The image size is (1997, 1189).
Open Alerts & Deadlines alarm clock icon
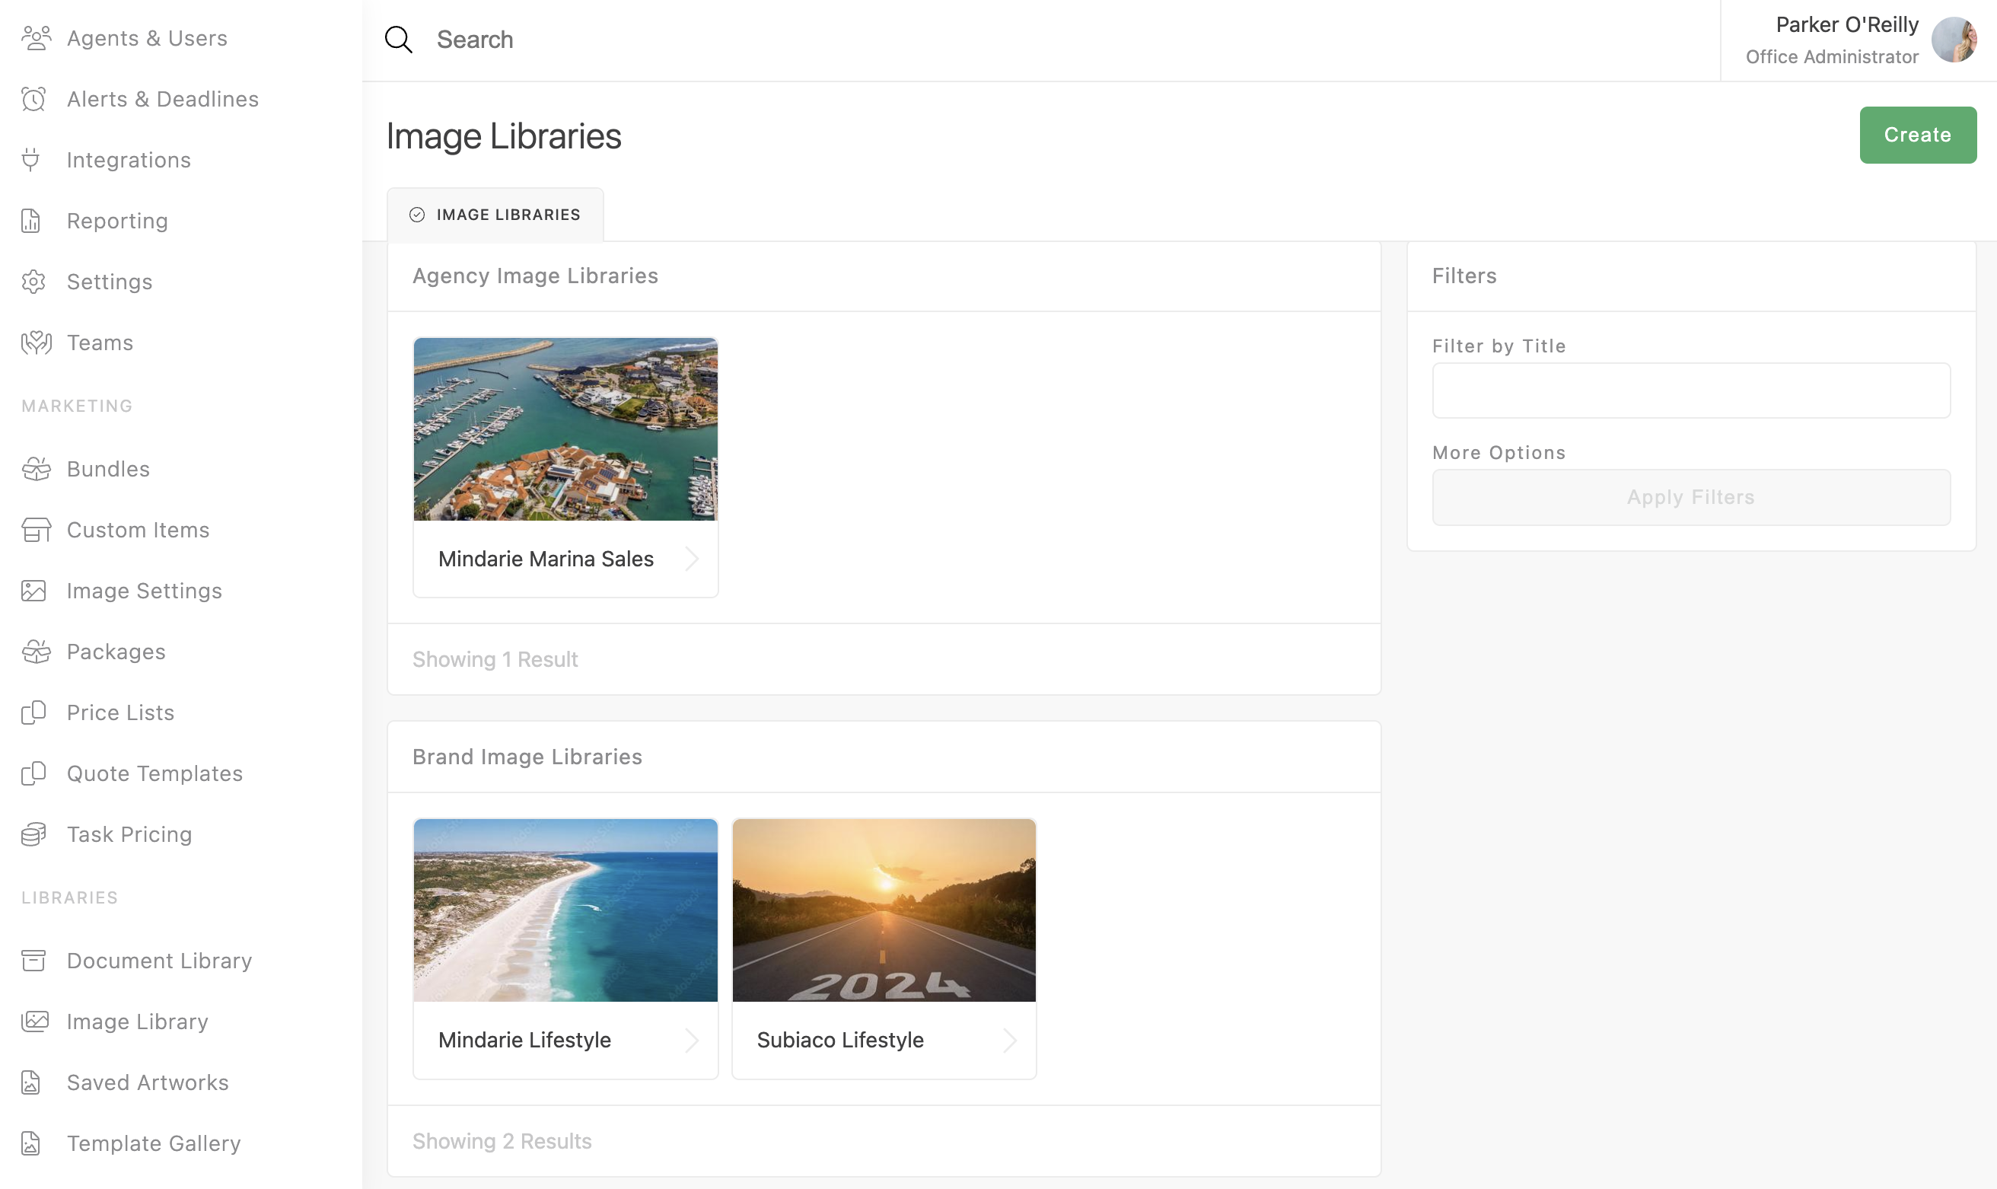coord(33,100)
